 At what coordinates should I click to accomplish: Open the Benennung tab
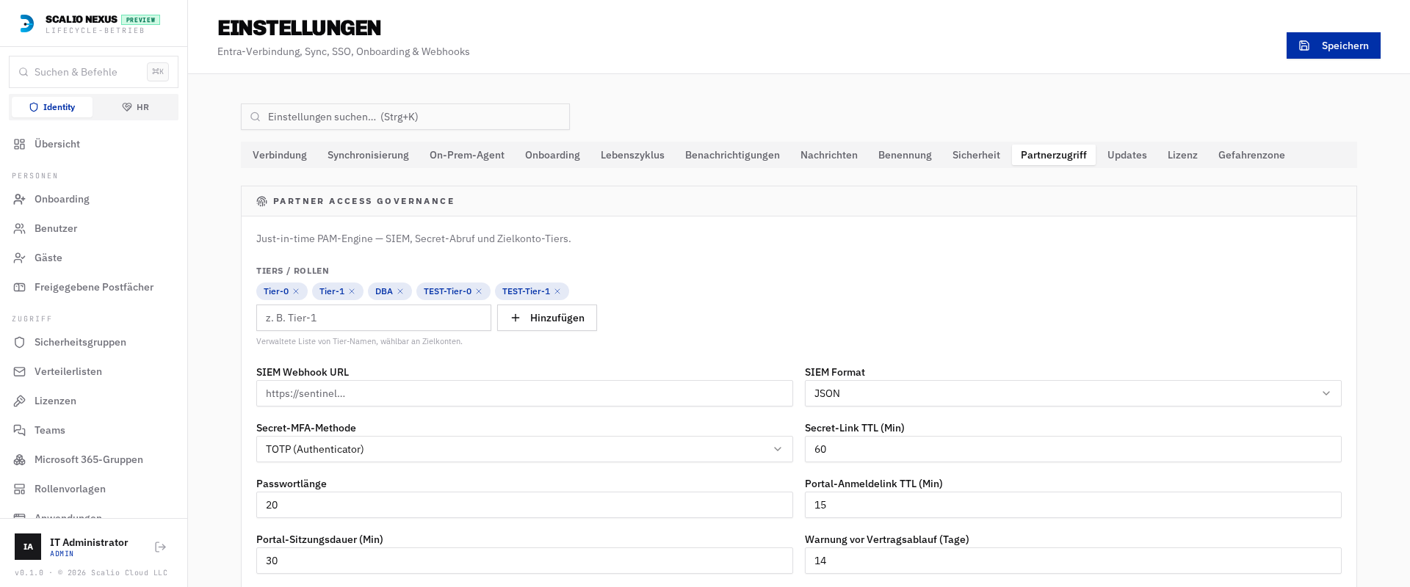click(x=905, y=155)
